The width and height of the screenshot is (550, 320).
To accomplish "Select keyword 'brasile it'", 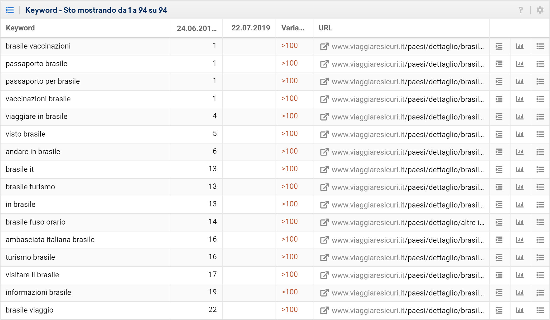I will click(x=20, y=169).
